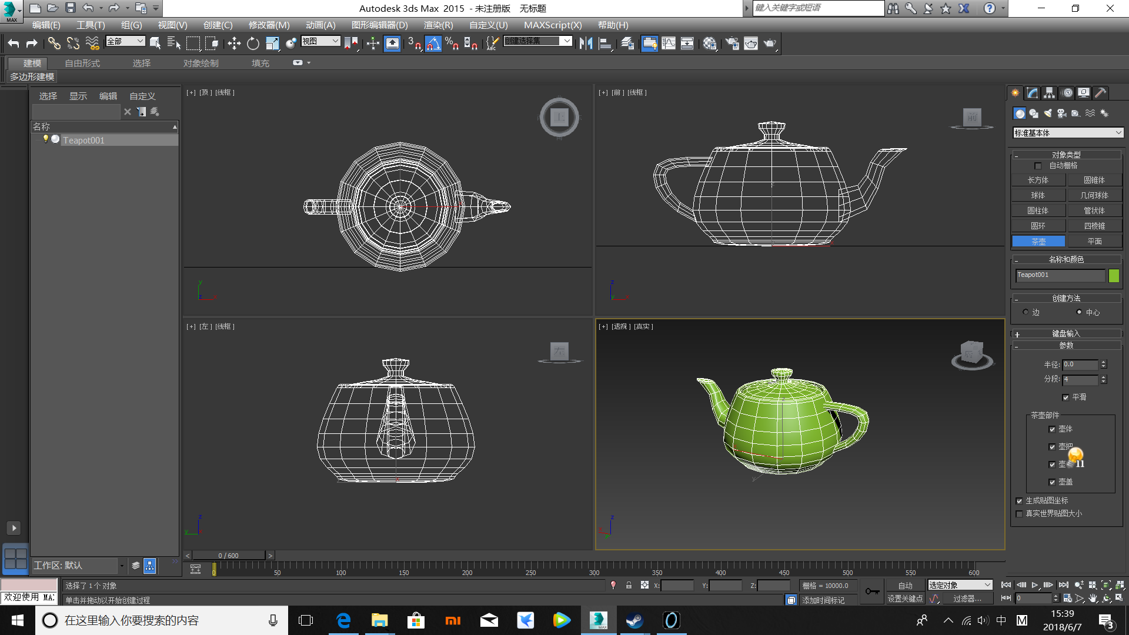Uncheck the 平滑 smooth checkbox
Viewport: 1129px width, 635px height.
pos(1066,397)
